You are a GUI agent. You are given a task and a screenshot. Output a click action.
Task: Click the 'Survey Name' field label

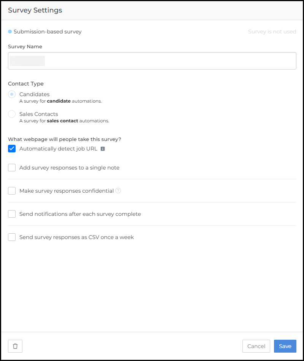coord(25,46)
